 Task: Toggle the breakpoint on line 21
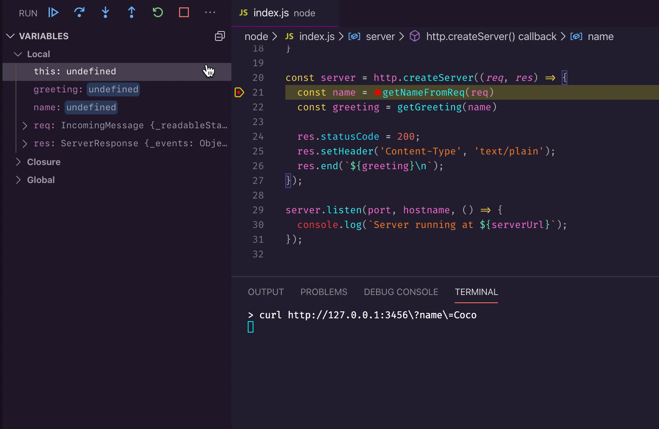tap(239, 93)
